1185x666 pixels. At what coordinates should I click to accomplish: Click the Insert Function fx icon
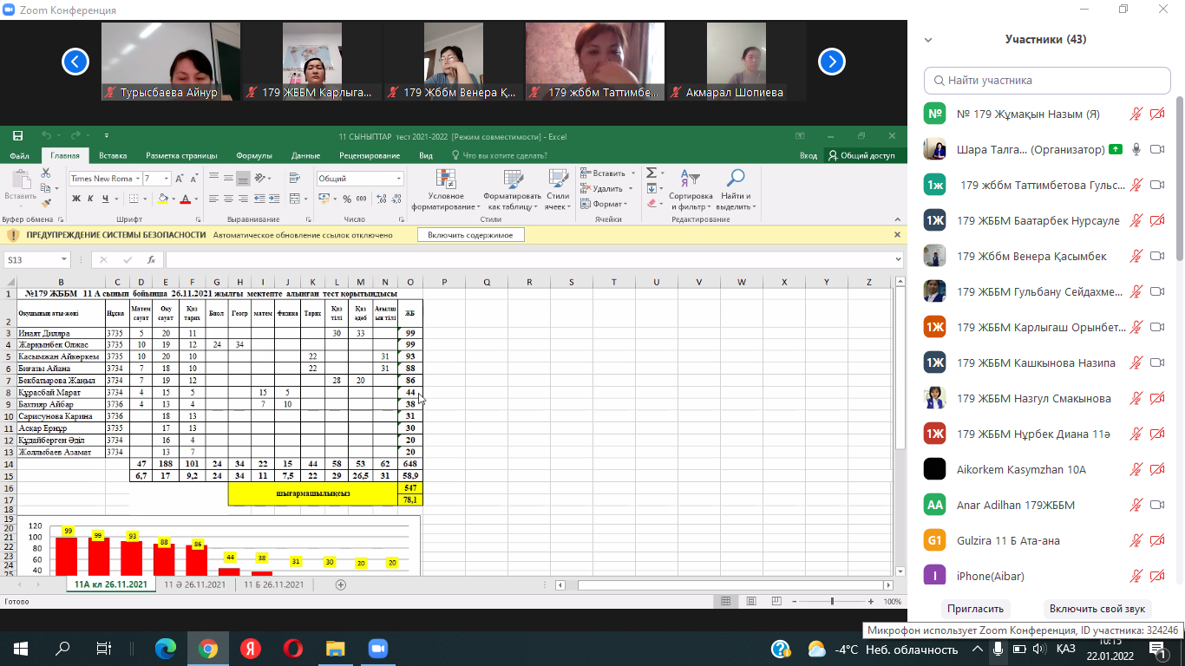[151, 259]
